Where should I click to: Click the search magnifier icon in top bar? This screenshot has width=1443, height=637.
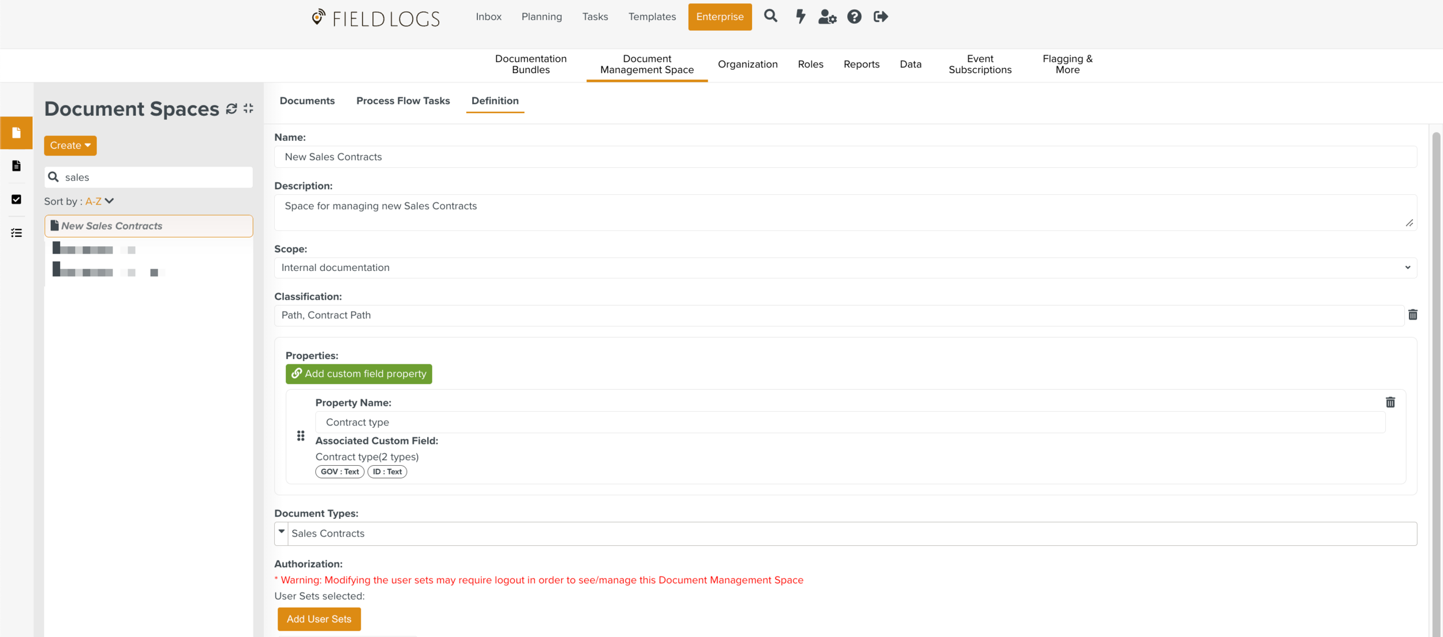[x=771, y=16]
